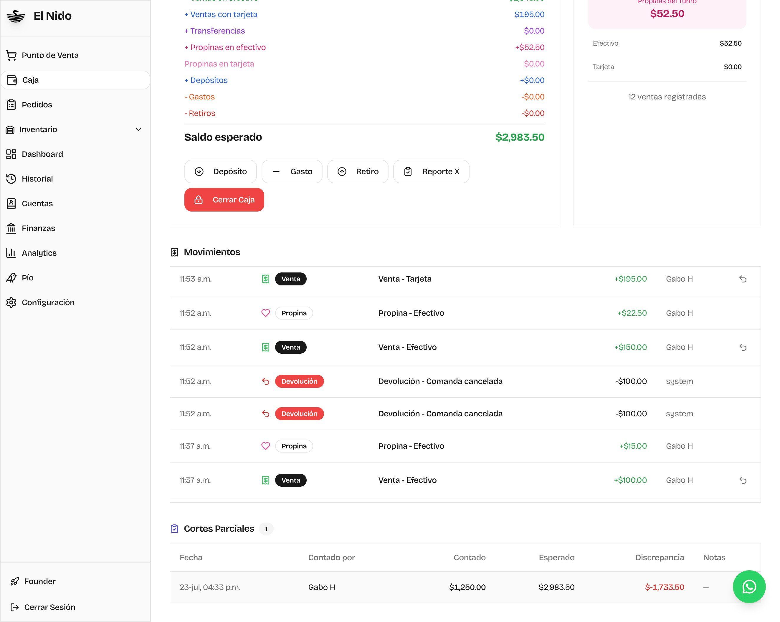780x622 pixels.
Task: Click the red Cerrar Caja button
Action: tap(224, 200)
